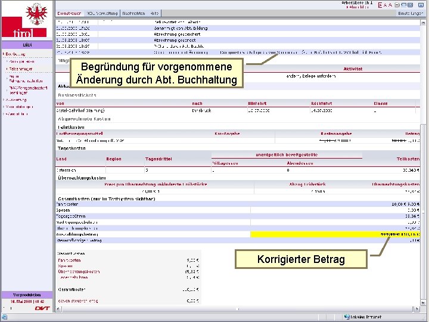Open Reisemanager in the sidebar
Image resolution: width=429 pixels, height=322 pixels.
[x=21, y=69]
